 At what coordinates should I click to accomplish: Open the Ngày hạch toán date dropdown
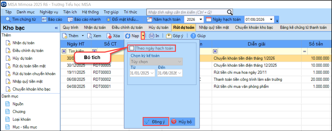pyautogui.click(x=271, y=19)
